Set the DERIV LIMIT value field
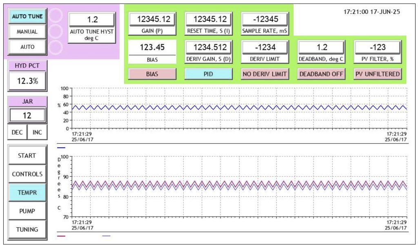Image resolution: width=418 pixels, height=248 pixels. [265, 47]
